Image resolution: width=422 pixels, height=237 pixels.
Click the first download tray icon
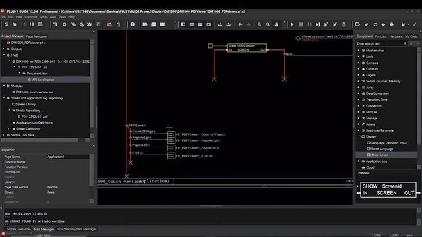tap(220, 24)
